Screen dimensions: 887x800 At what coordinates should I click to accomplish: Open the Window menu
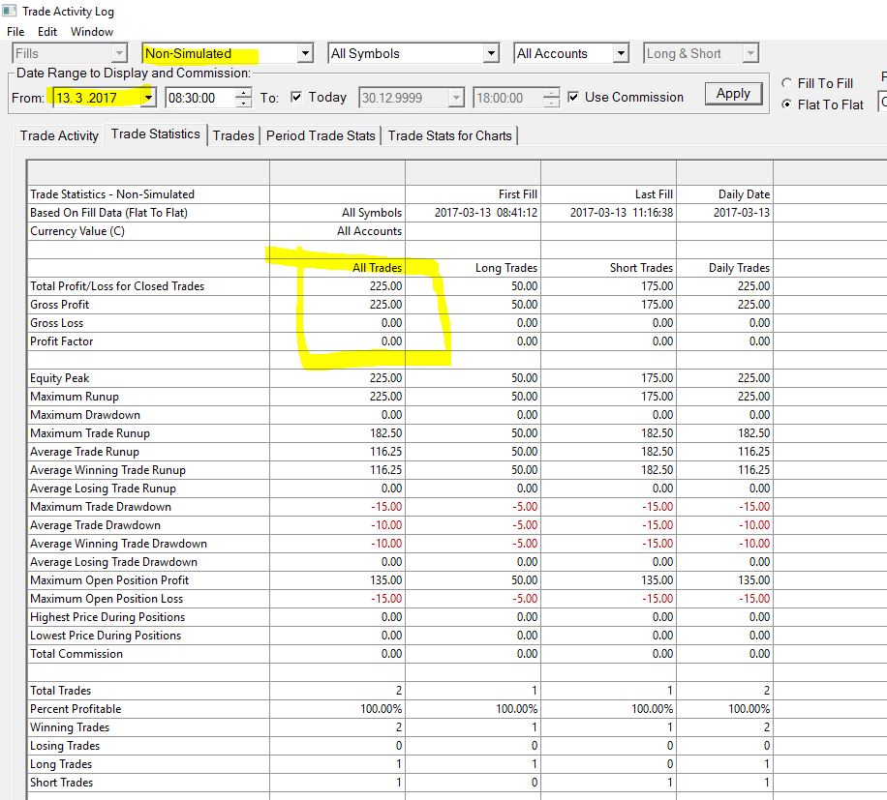[92, 32]
